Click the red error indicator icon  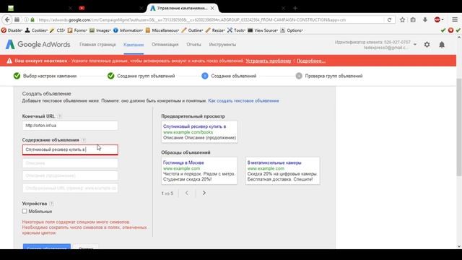pos(450,30)
